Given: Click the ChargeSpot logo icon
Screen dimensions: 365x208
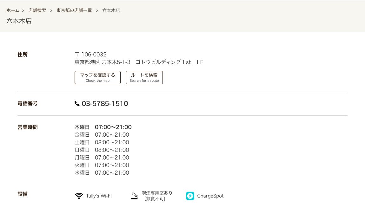Looking at the screenshot, I should click(x=190, y=196).
